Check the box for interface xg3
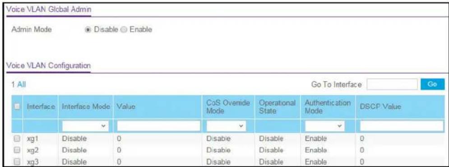This screenshot has width=449, height=167. (17, 162)
